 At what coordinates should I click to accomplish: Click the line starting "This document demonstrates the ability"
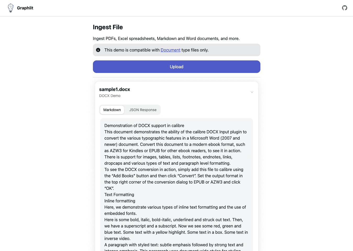click(175, 132)
